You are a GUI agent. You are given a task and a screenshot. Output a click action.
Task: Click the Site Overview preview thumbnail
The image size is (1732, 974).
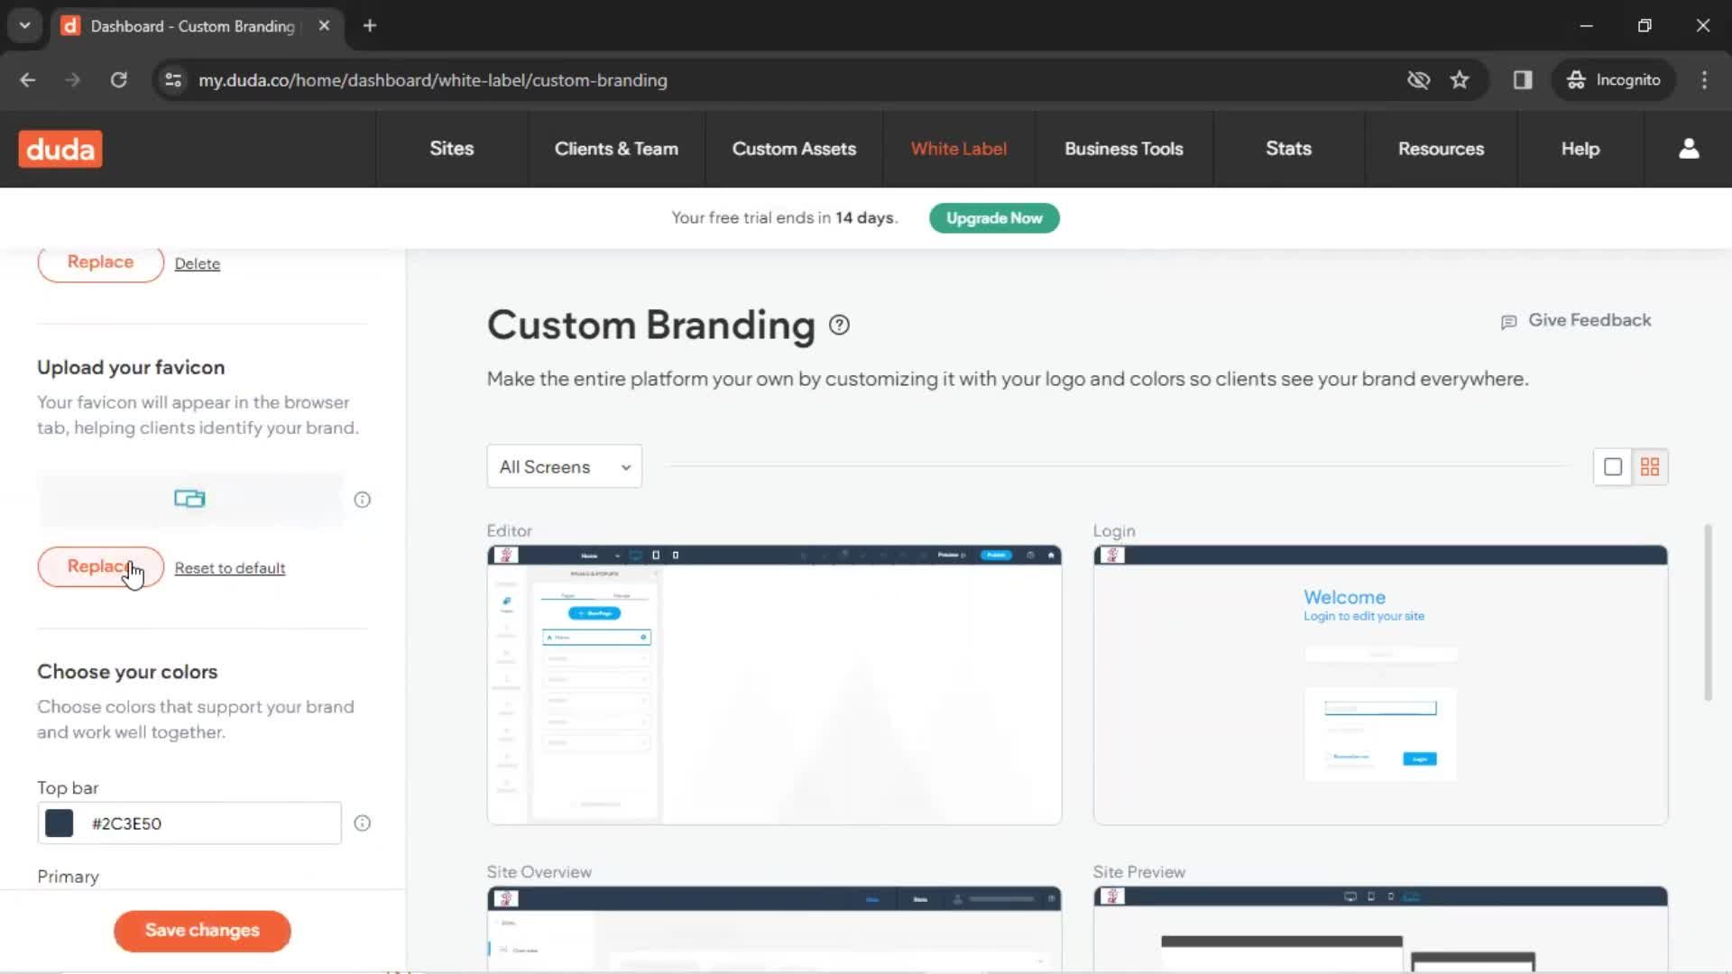774,929
